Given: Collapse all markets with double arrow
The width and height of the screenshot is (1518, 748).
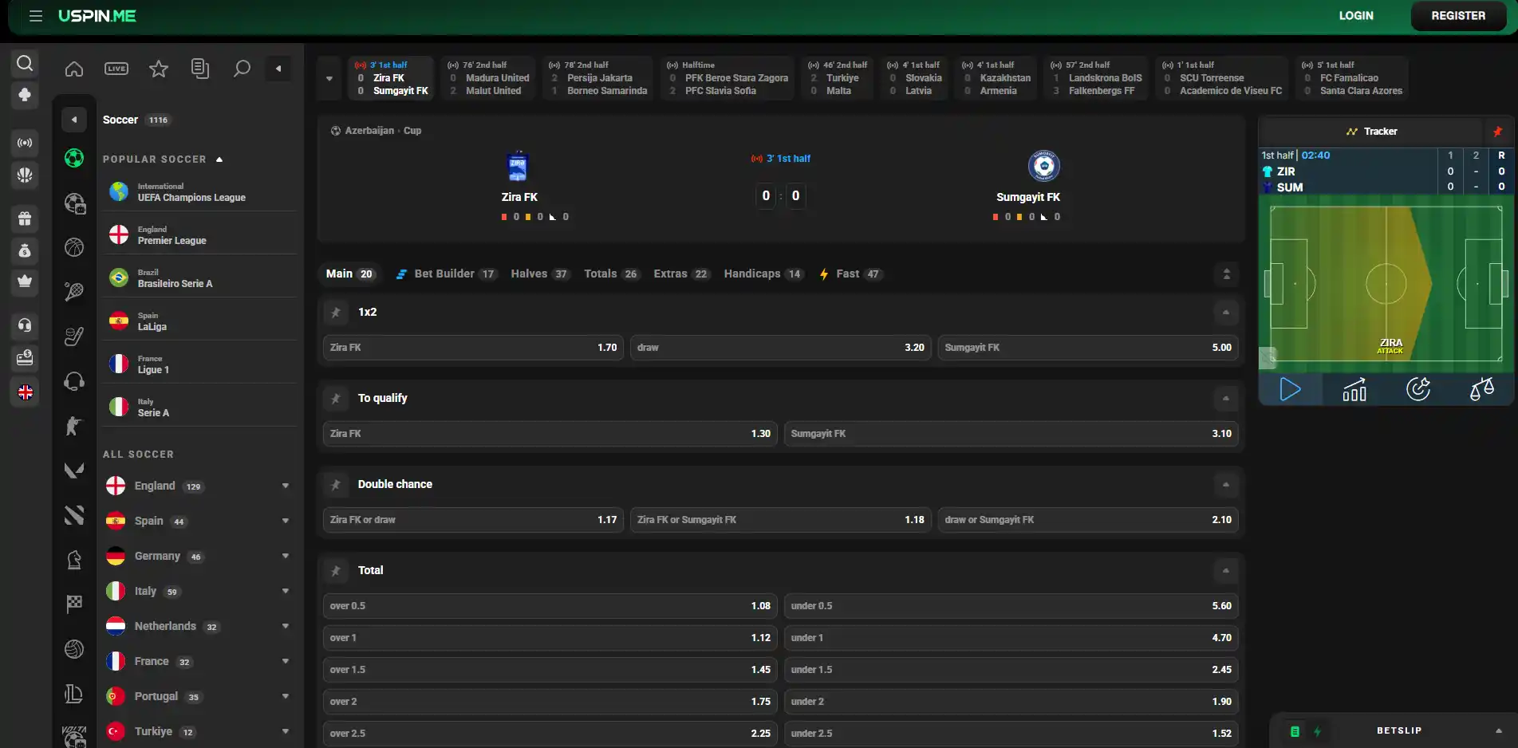Looking at the screenshot, I should [x=1227, y=274].
